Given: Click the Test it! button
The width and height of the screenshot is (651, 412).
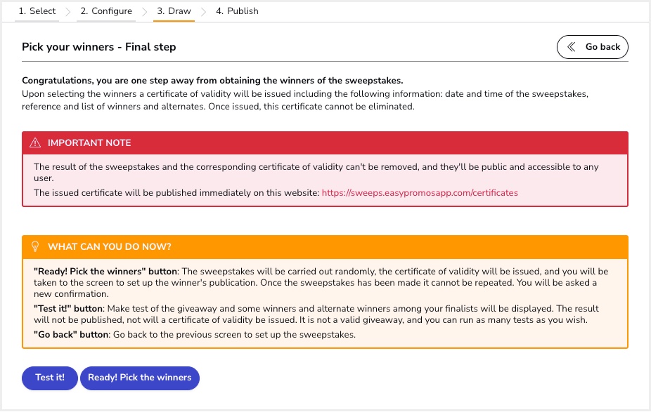Looking at the screenshot, I should (50, 378).
